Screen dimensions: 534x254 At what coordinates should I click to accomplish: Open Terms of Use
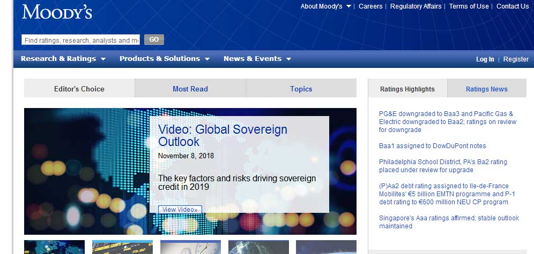click(469, 6)
